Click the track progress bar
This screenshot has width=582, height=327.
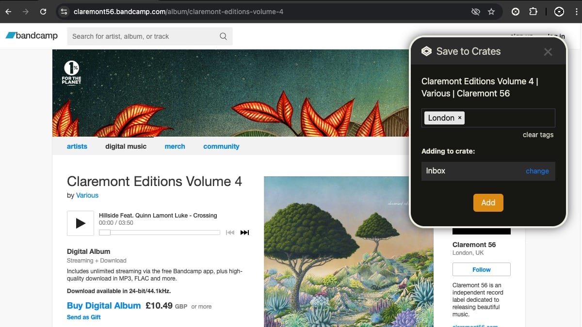[x=159, y=233]
